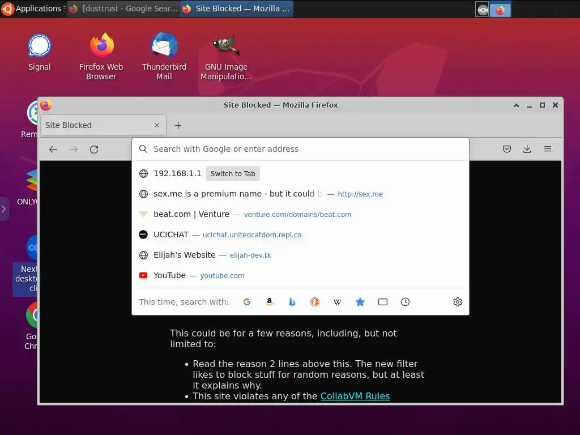Close the Site Blocked tab
The height and width of the screenshot is (435, 580).
pos(157,125)
